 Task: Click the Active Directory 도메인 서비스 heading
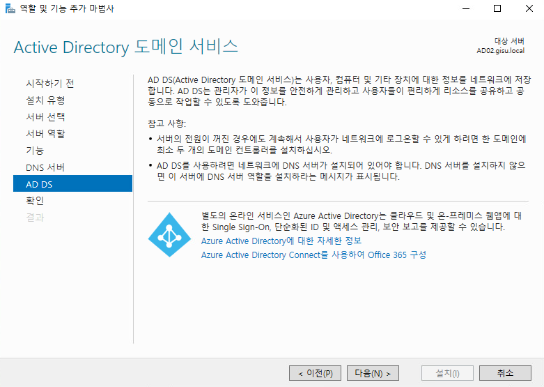click(126, 47)
